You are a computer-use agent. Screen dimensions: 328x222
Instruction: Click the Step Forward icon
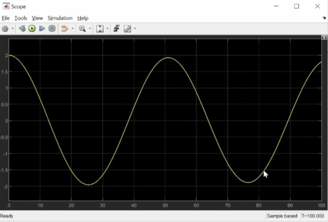[42, 29]
